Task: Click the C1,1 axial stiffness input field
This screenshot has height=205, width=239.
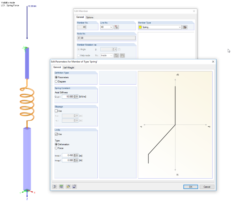Action: point(68,97)
